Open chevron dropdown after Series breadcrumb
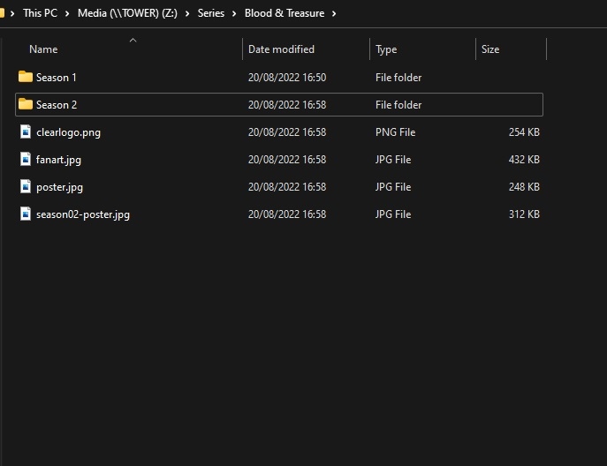This screenshot has height=466, width=607. [234, 13]
